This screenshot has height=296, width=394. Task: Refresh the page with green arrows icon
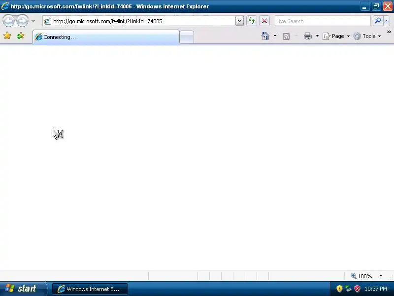[x=252, y=21]
